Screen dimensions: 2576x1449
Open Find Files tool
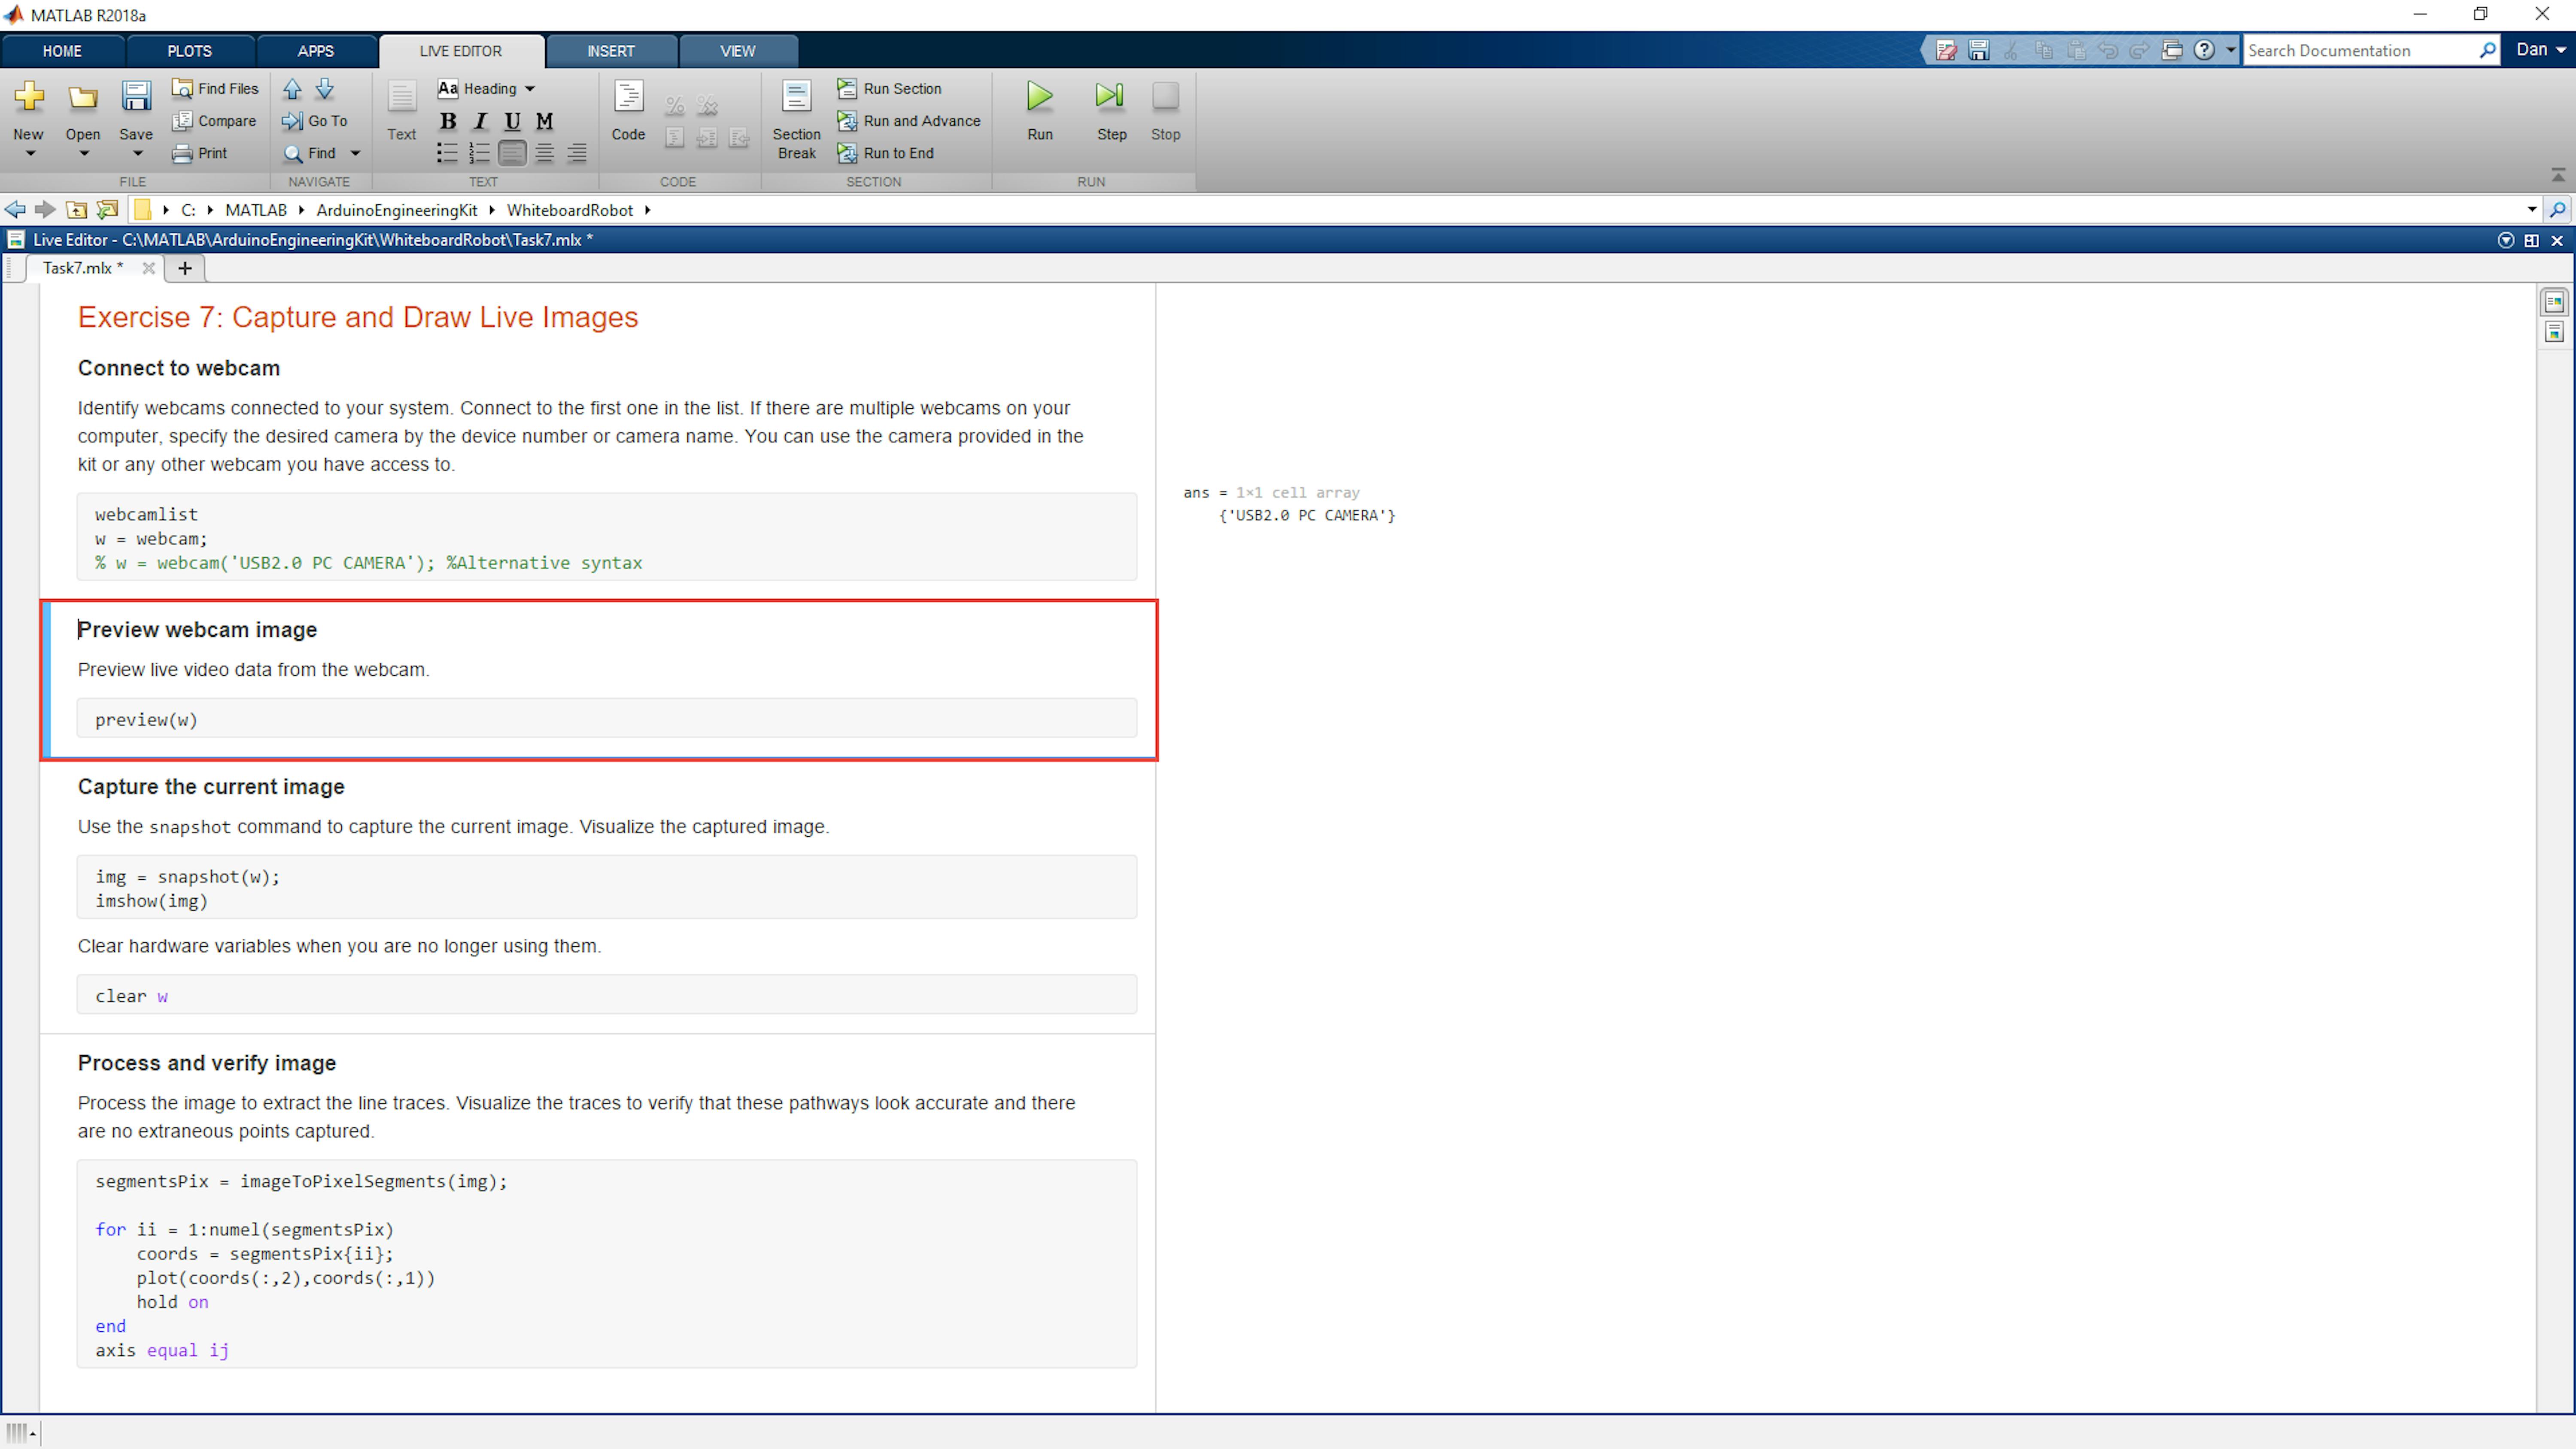[216, 89]
